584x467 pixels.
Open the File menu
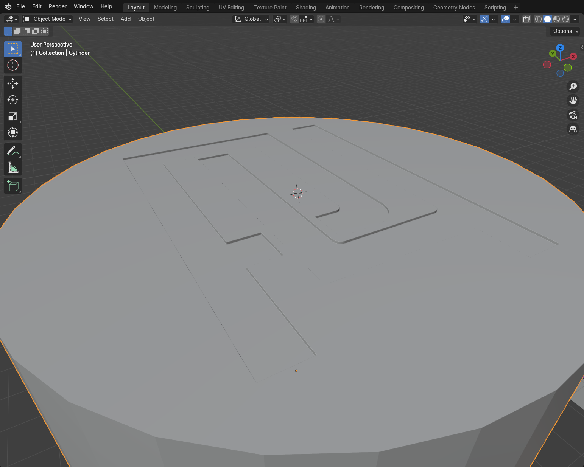(x=20, y=6)
